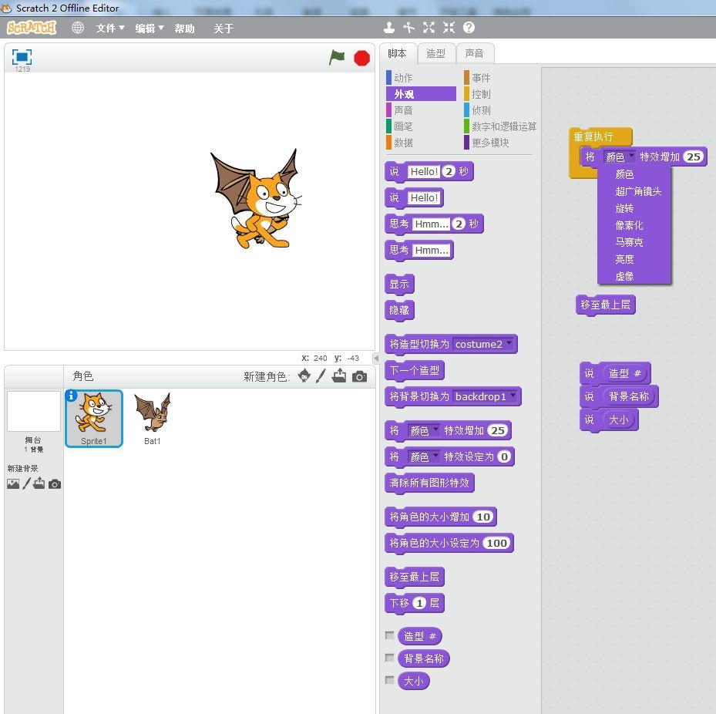This screenshot has height=714, width=716.
Task: Switch to the 脚本 tab
Action: [x=397, y=53]
